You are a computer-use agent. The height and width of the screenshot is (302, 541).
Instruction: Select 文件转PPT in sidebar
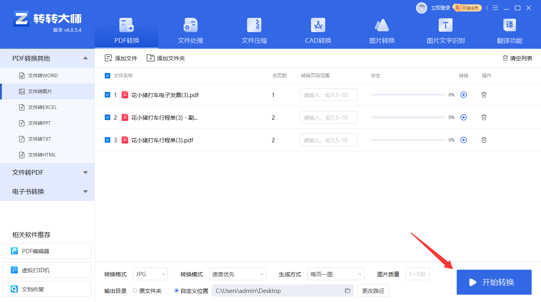(47, 123)
